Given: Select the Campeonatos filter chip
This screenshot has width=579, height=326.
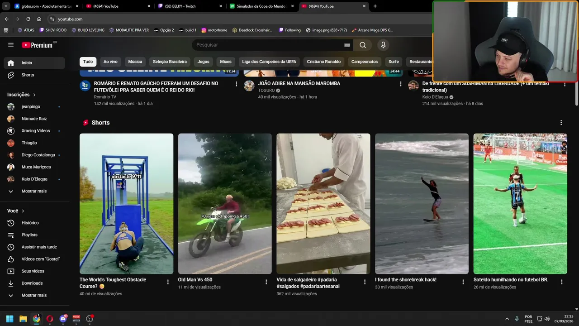Looking at the screenshot, I should [365, 62].
